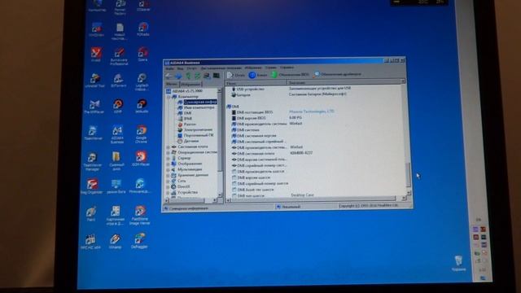
Task: Switch to the Меню panel tab
Action: point(172,85)
